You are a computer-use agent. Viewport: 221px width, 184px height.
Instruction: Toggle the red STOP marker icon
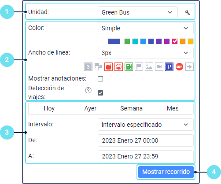(179, 67)
